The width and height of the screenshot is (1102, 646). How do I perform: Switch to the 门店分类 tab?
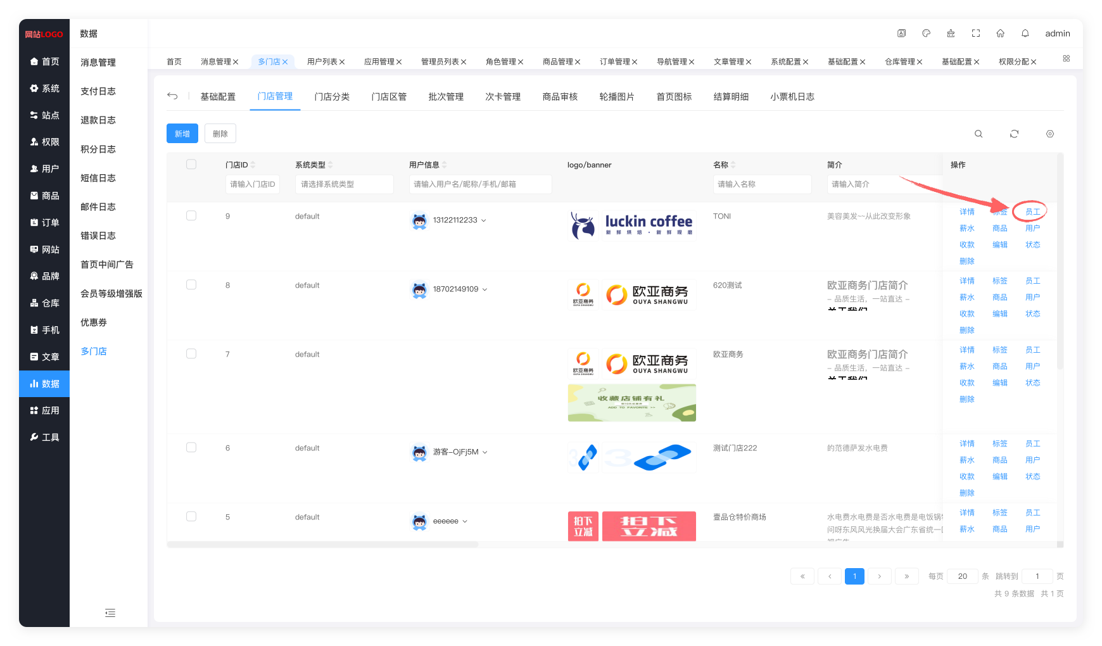(x=332, y=97)
